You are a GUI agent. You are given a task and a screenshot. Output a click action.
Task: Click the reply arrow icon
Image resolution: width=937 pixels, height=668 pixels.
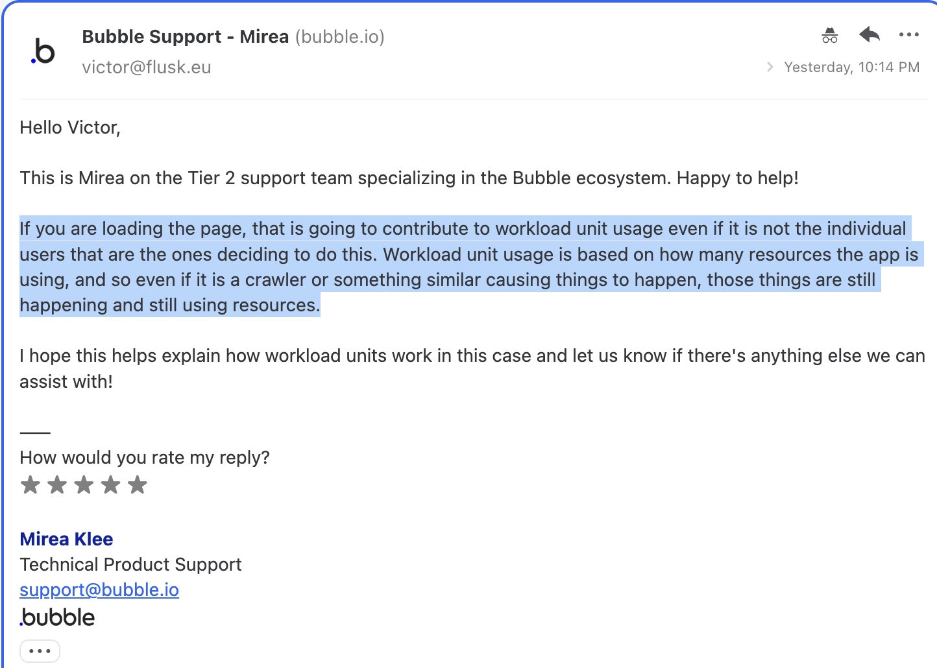point(869,34)
